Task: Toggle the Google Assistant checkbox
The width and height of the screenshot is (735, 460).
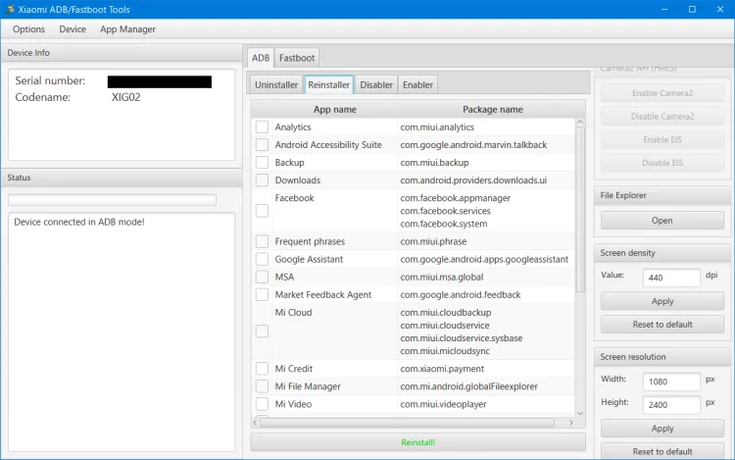Action: point(262,260)
